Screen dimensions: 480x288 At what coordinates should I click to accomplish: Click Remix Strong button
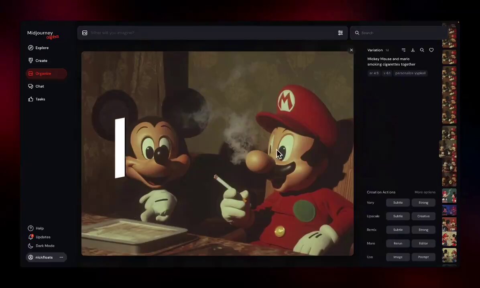point(423,230)
